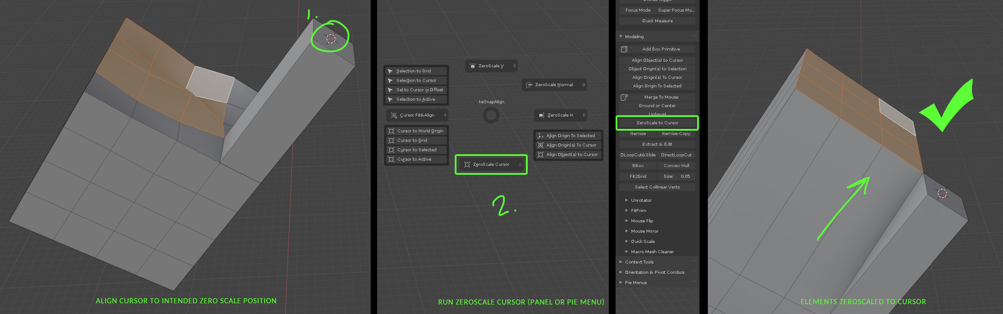Viewport: 1003px width, 314px height.
Task: Click the Align Origin To Selected pie icon
Action: coord(541,136)
